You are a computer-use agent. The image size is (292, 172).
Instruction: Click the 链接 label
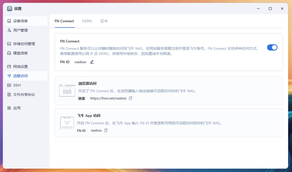pos(82,98)
